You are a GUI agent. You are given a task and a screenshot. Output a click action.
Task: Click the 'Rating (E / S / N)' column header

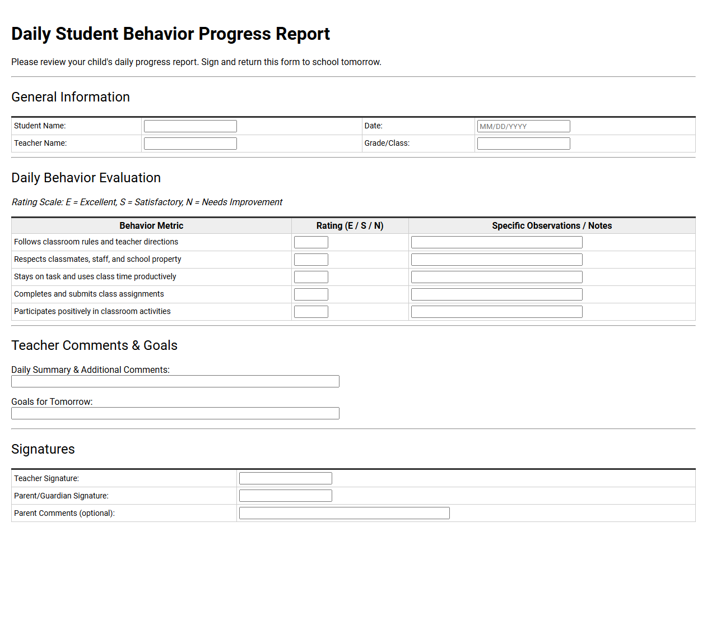pyautogui.click(x=350, y=225)
